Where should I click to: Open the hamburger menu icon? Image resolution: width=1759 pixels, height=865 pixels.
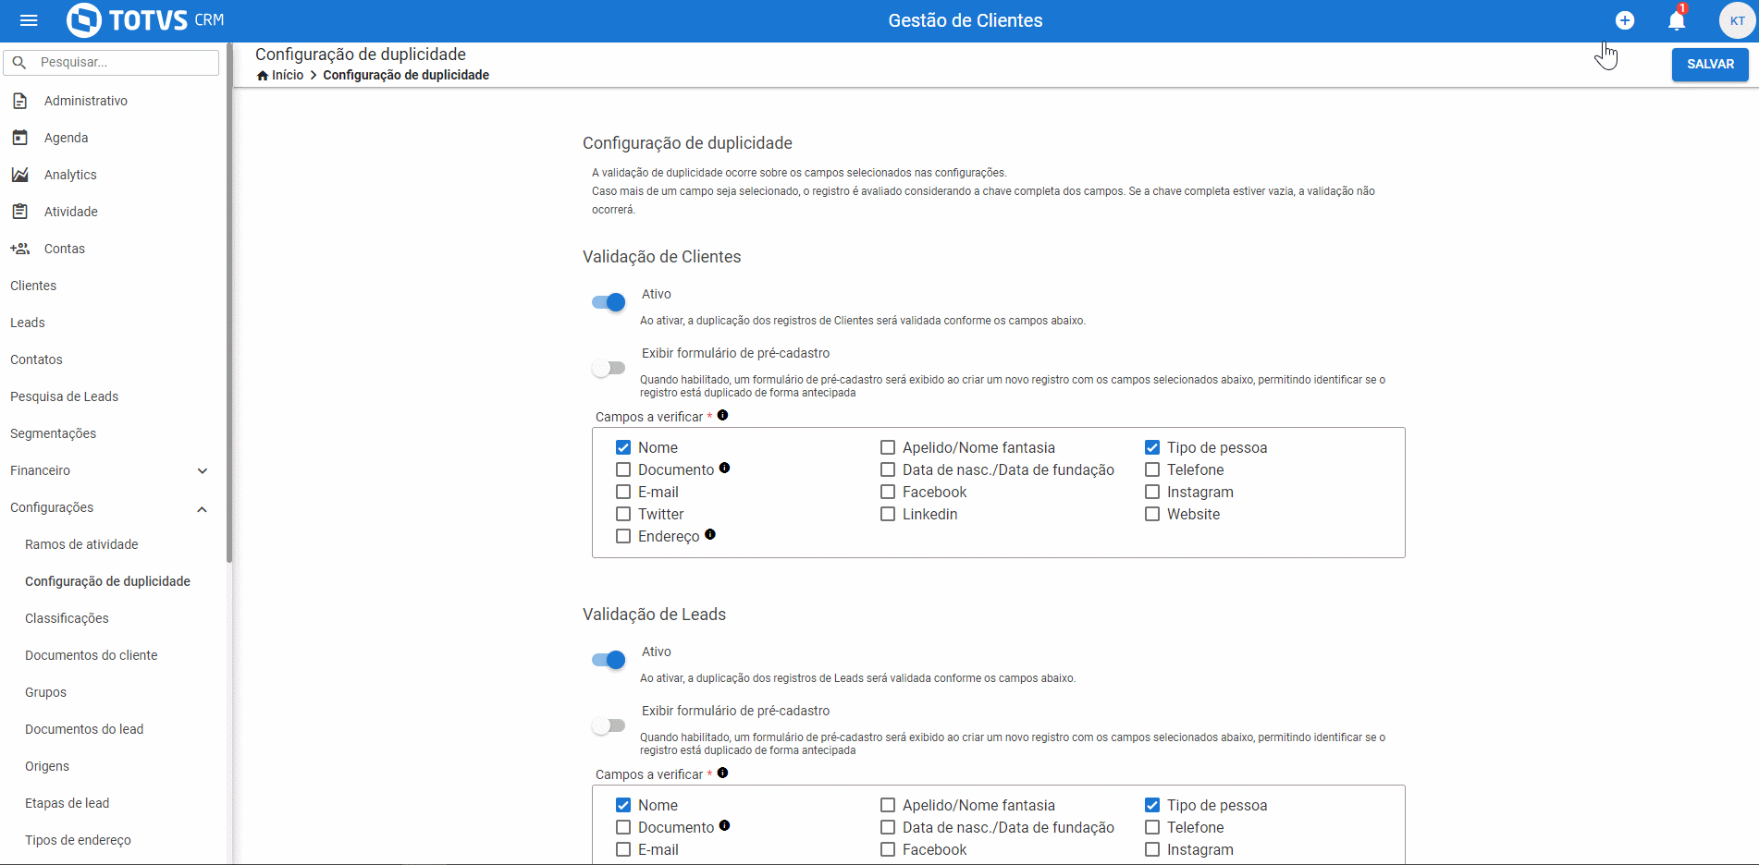pyautogui.click(x=29, y=20)
